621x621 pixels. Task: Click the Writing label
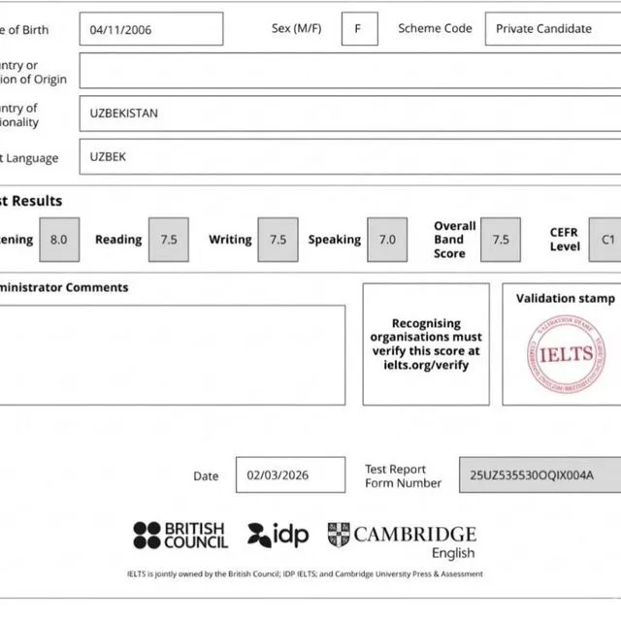tap(230, 240)
